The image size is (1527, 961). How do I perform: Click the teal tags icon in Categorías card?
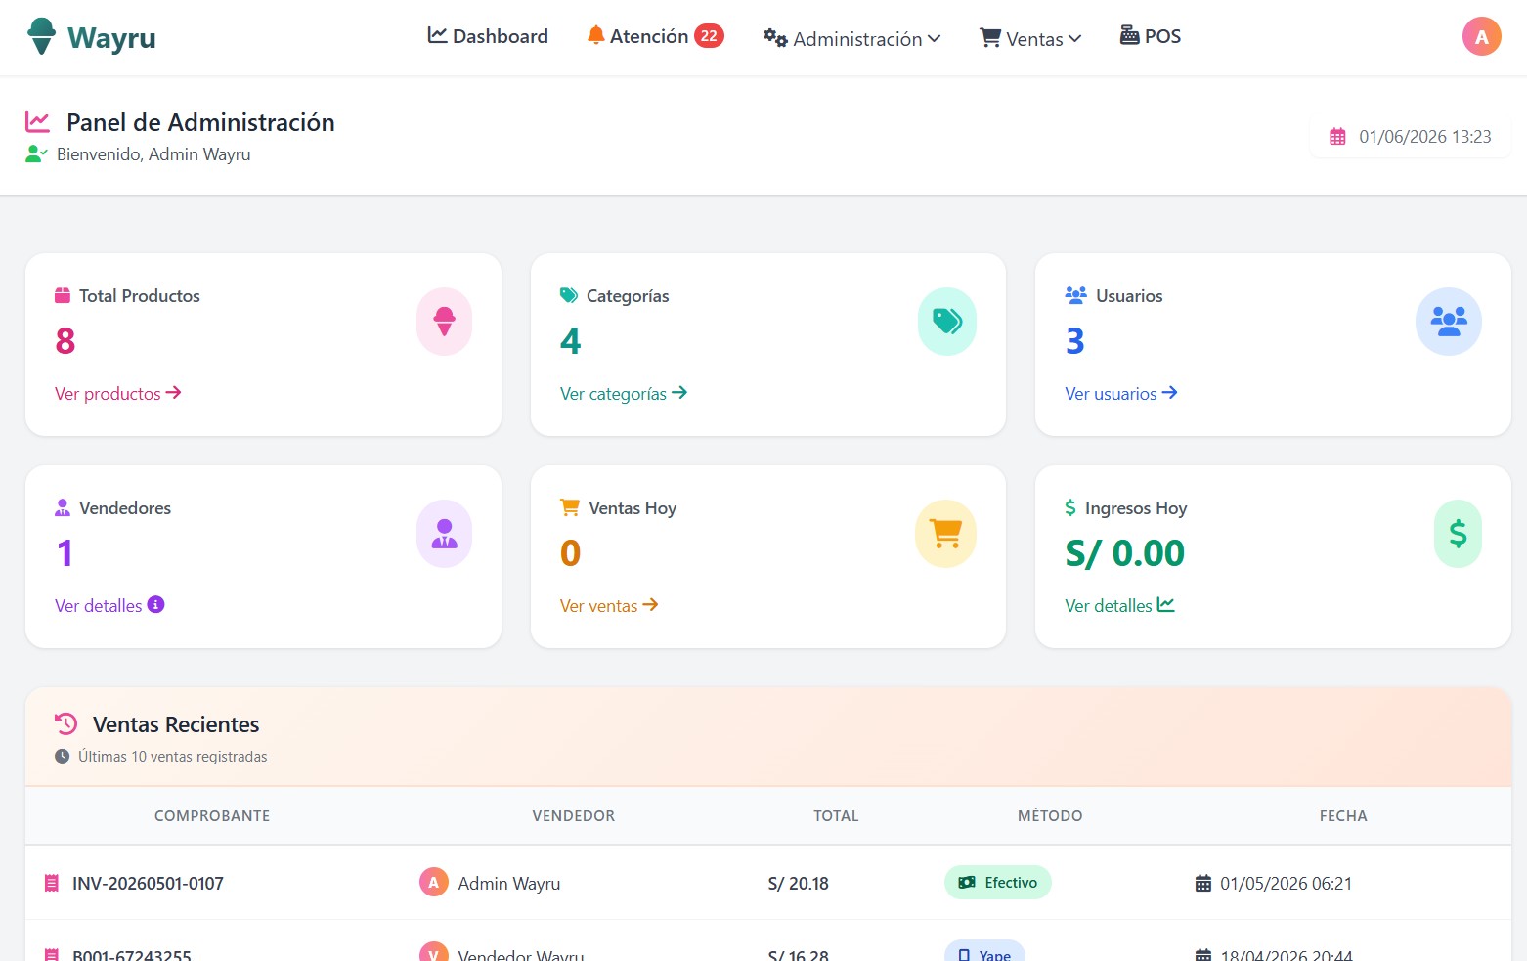[947, 322]
